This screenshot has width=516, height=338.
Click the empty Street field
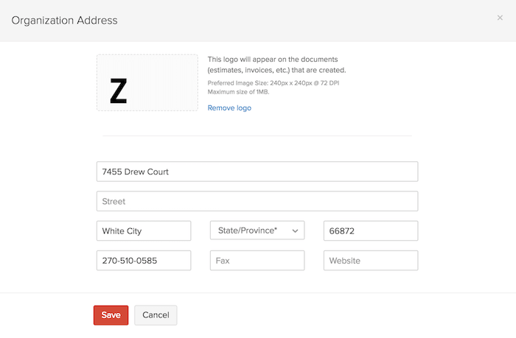(x=257, y=201)
